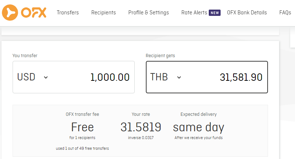This screenshot has height=159, width=295.
Task: Click the chevron arrow next to USD
Action: coord(46,77)
